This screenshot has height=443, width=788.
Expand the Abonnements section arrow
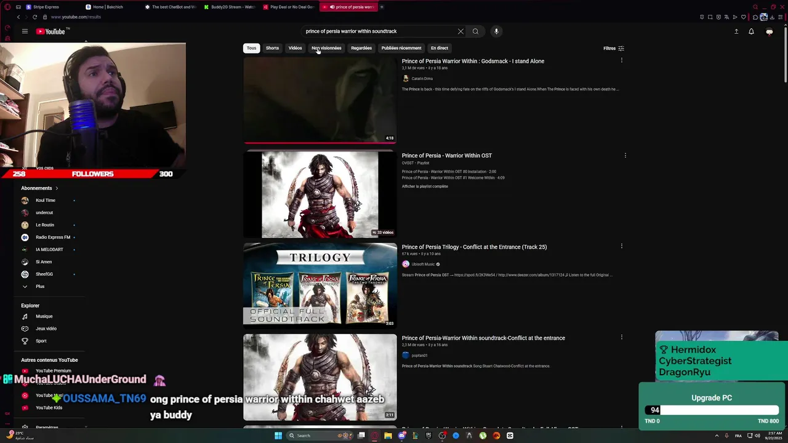57,188
